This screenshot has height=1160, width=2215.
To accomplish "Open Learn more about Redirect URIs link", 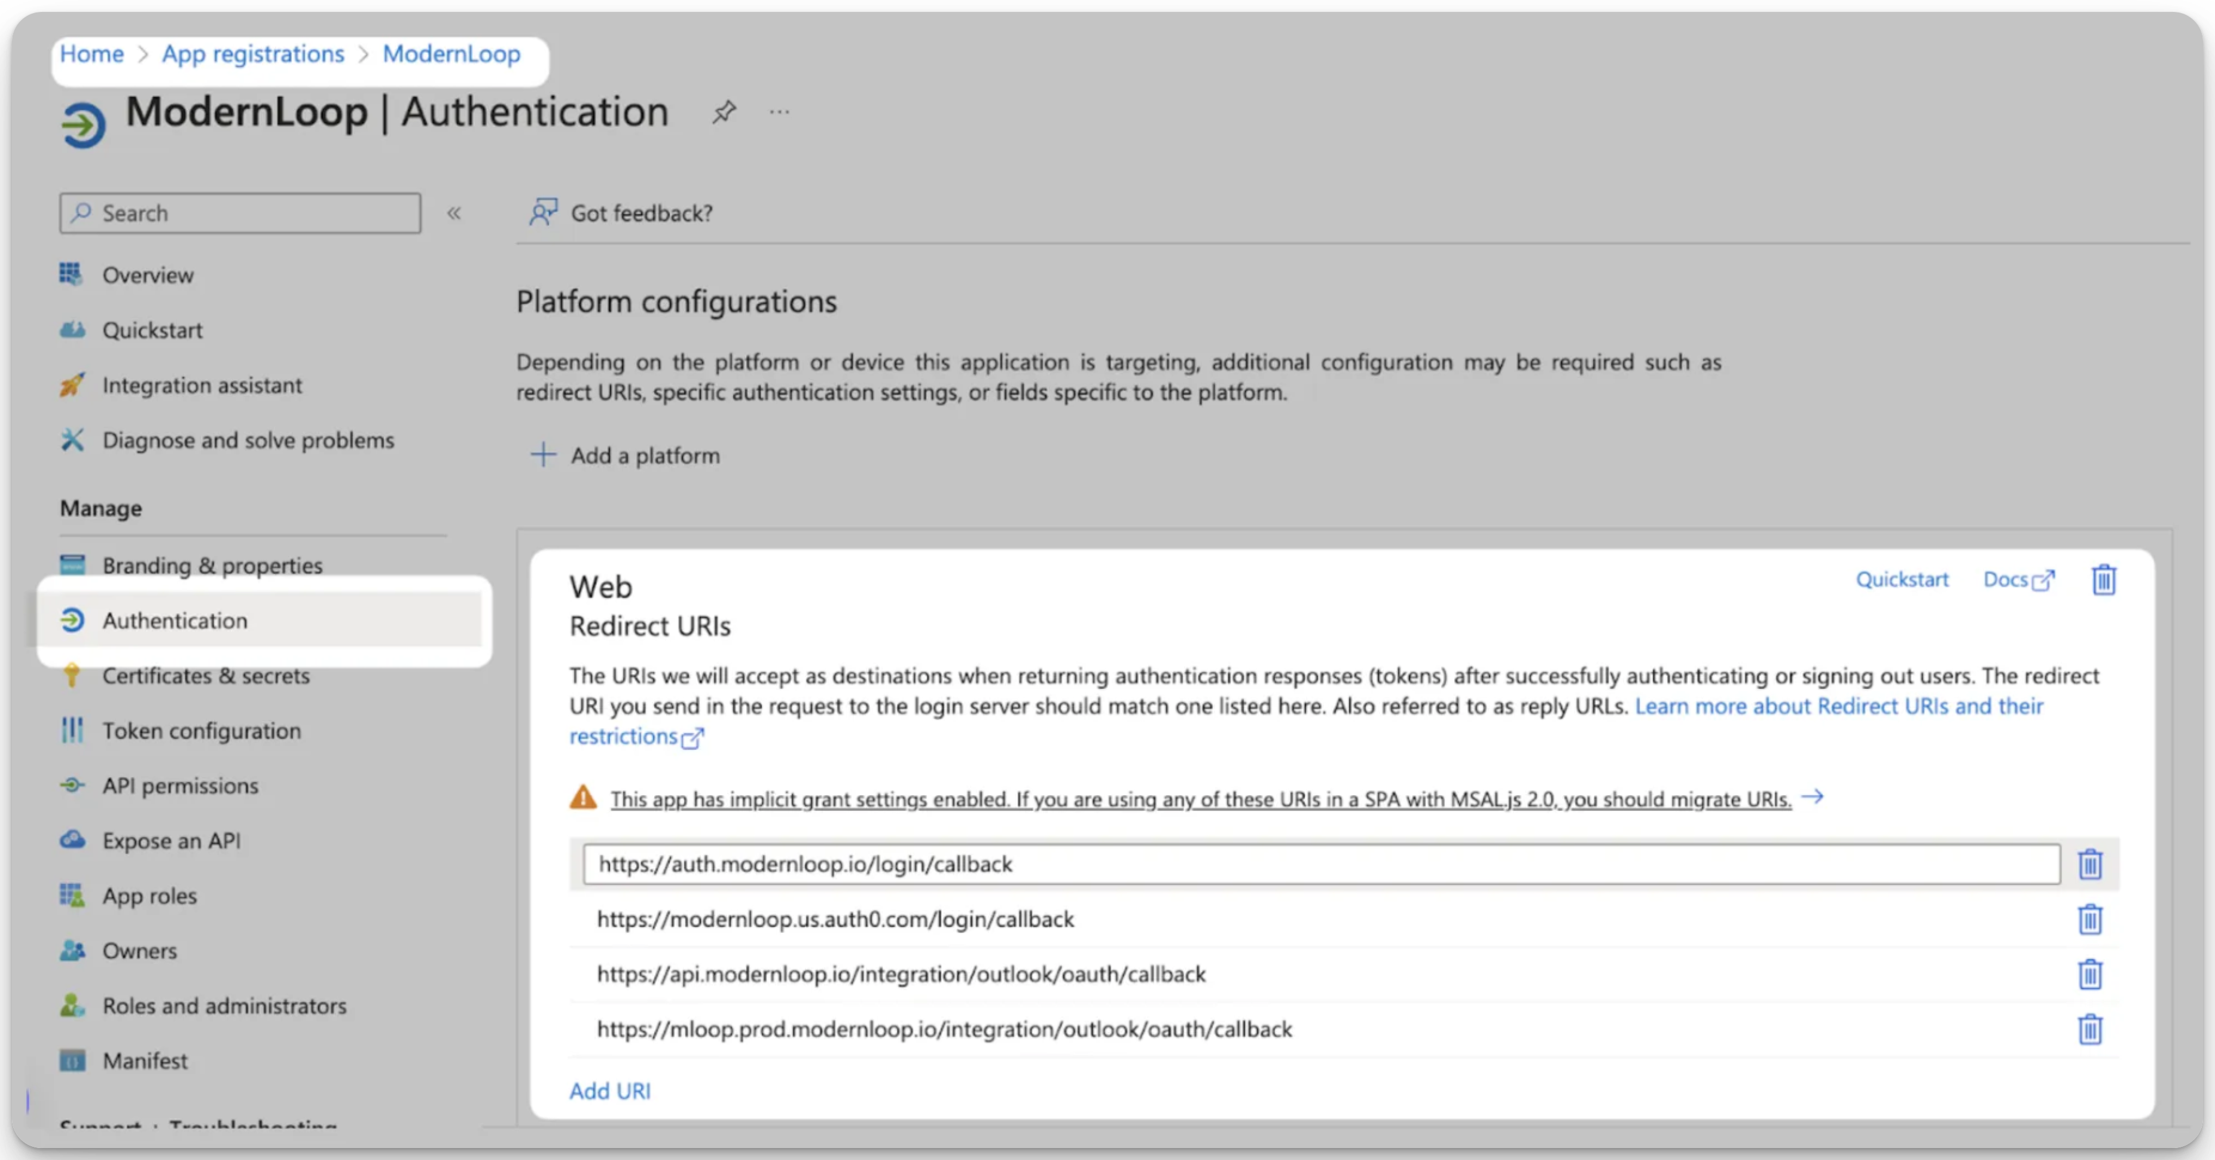I will (1838, 706).
